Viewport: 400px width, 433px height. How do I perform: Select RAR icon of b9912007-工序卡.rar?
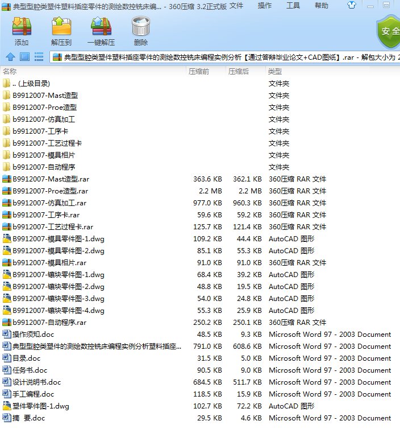point(7,215)
